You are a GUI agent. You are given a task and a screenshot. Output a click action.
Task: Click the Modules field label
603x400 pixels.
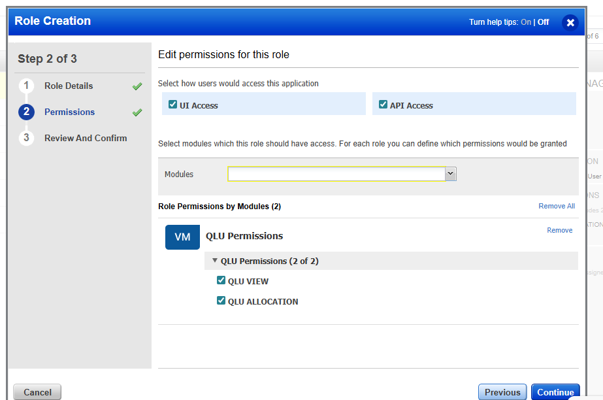(x=179, y=175)
